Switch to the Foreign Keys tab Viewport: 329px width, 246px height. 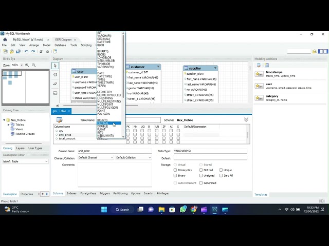(88, 193)
